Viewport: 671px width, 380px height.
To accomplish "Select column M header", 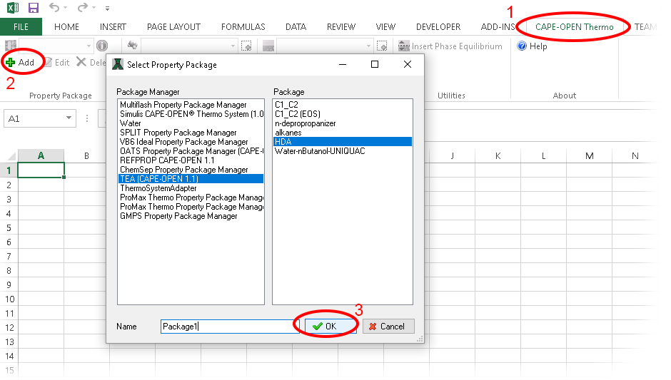I will [589, 155].
